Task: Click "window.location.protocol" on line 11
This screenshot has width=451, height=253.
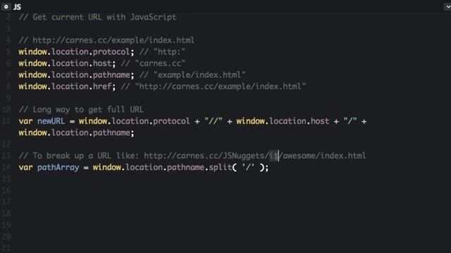Action: point(135,121)
